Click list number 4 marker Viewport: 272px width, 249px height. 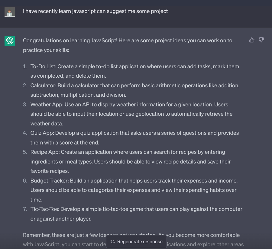point(25,133)
